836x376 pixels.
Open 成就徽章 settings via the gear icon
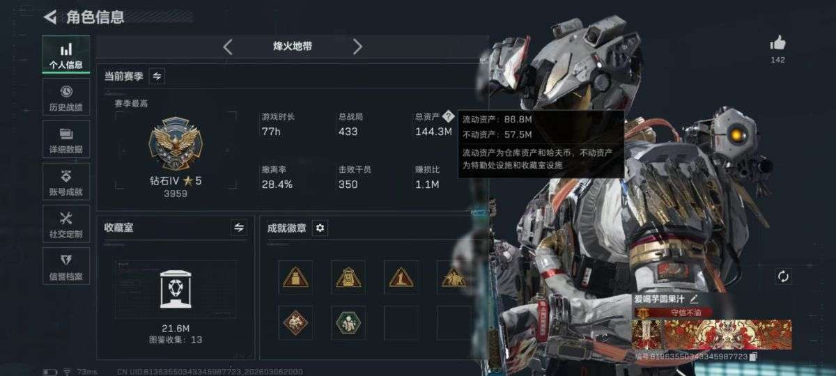pyautogui.click(x=320, y=228)
